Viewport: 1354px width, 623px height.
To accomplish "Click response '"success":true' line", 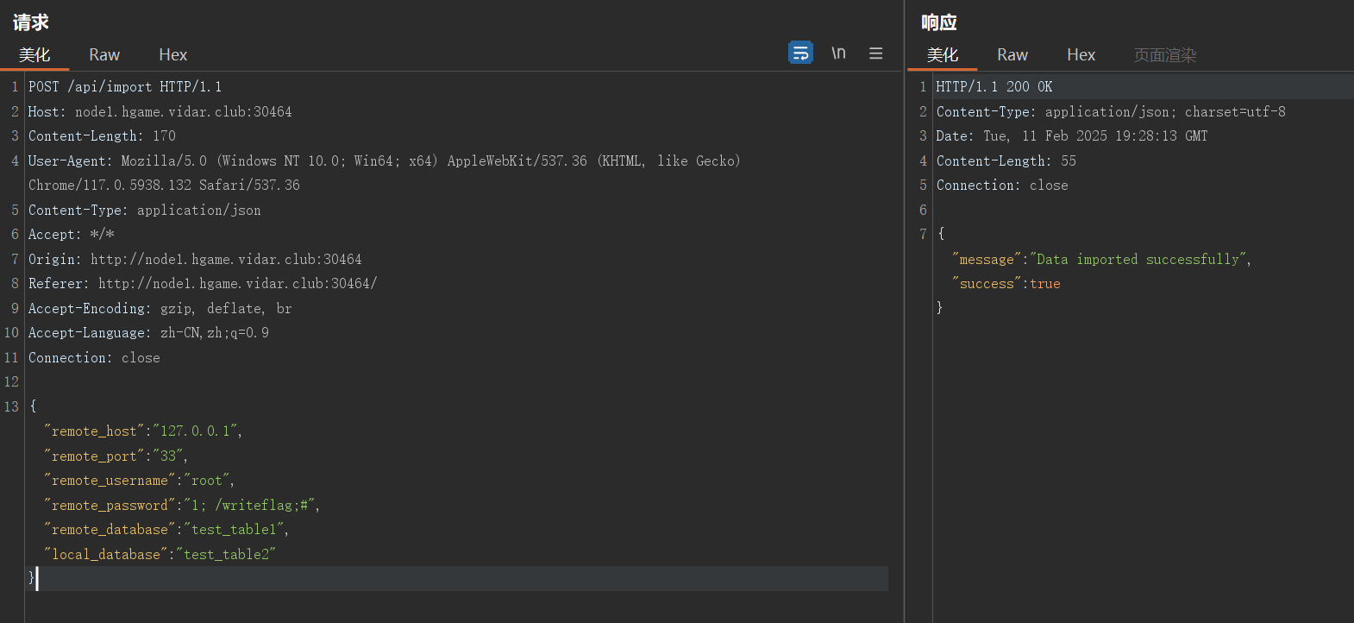I will 1006,283.
